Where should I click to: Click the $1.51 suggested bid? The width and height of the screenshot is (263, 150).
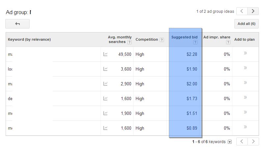point(192,113)
